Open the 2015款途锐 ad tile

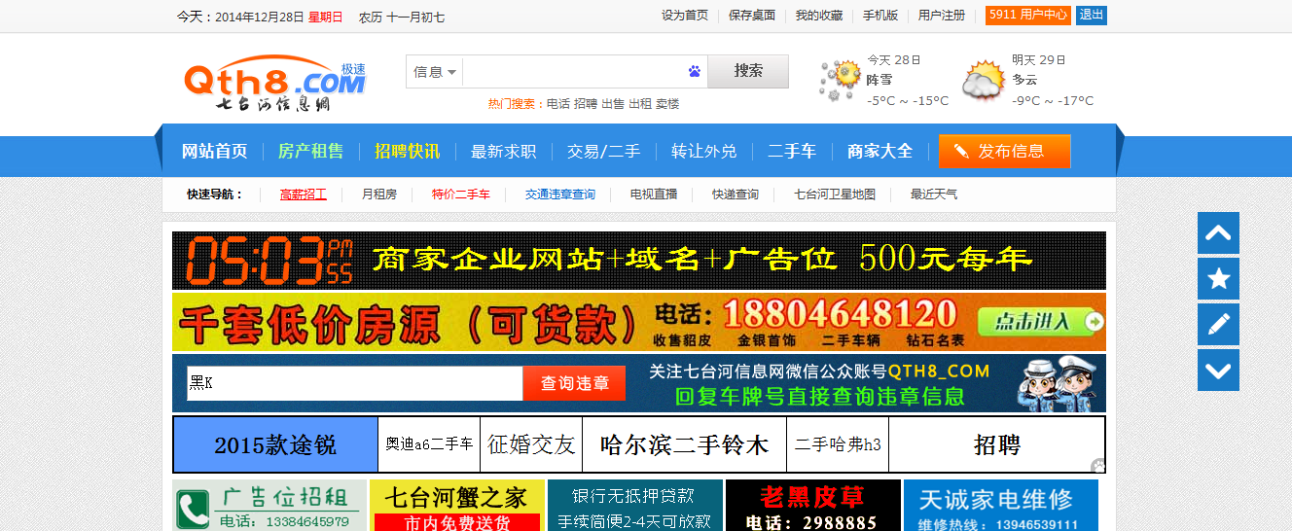(x=275, y=445)
